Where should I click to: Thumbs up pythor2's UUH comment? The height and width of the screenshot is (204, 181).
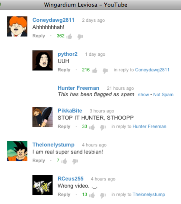click(x=94, y=70)
